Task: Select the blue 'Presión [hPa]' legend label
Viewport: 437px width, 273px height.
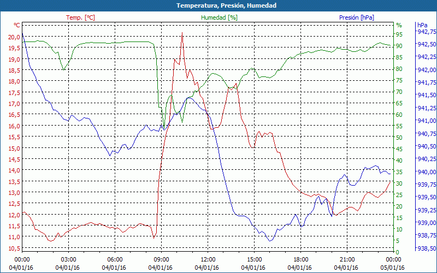Action: (x=357, y=17)
